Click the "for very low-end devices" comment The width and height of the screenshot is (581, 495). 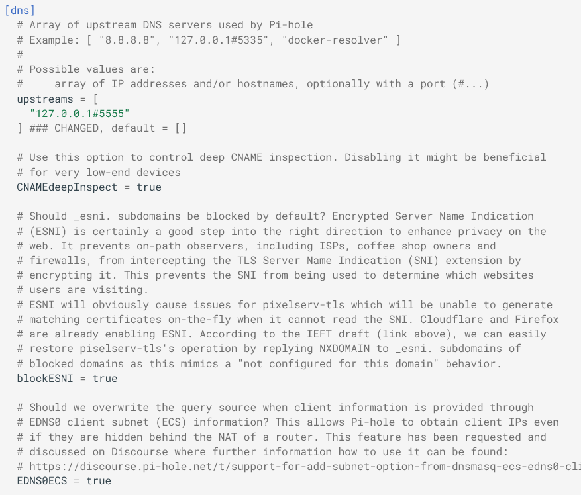pyautogui.click(x=99, y=172)
